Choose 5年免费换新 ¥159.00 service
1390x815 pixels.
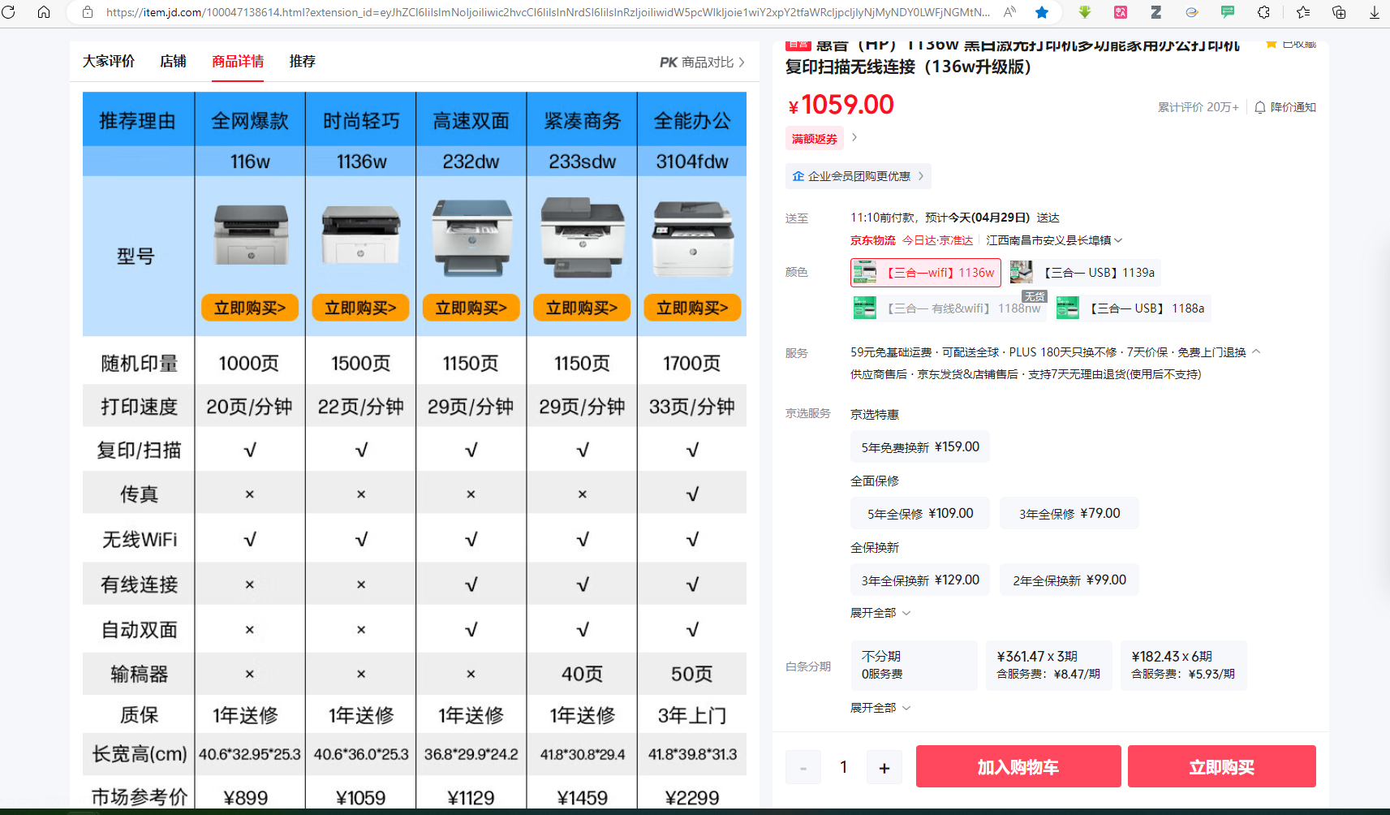tap(920, 447)
